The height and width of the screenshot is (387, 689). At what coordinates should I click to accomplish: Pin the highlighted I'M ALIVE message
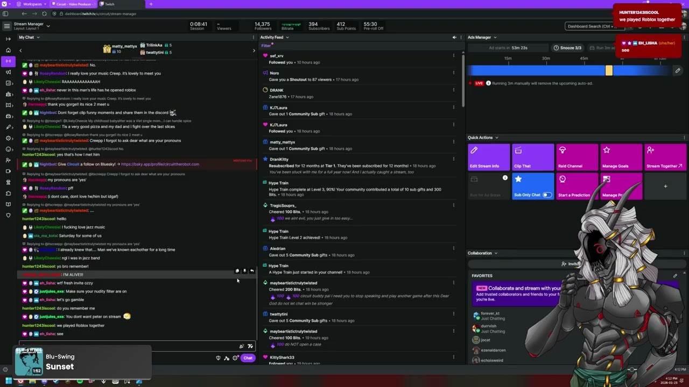(244, 271)
